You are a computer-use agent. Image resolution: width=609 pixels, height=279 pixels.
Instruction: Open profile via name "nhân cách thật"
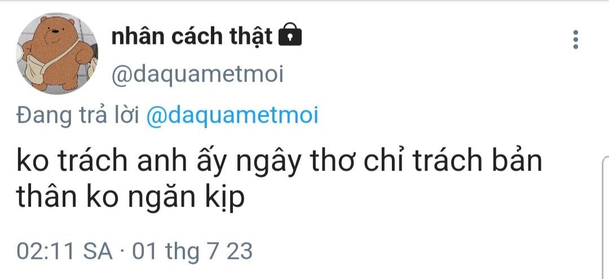click(x=192, y=37)
